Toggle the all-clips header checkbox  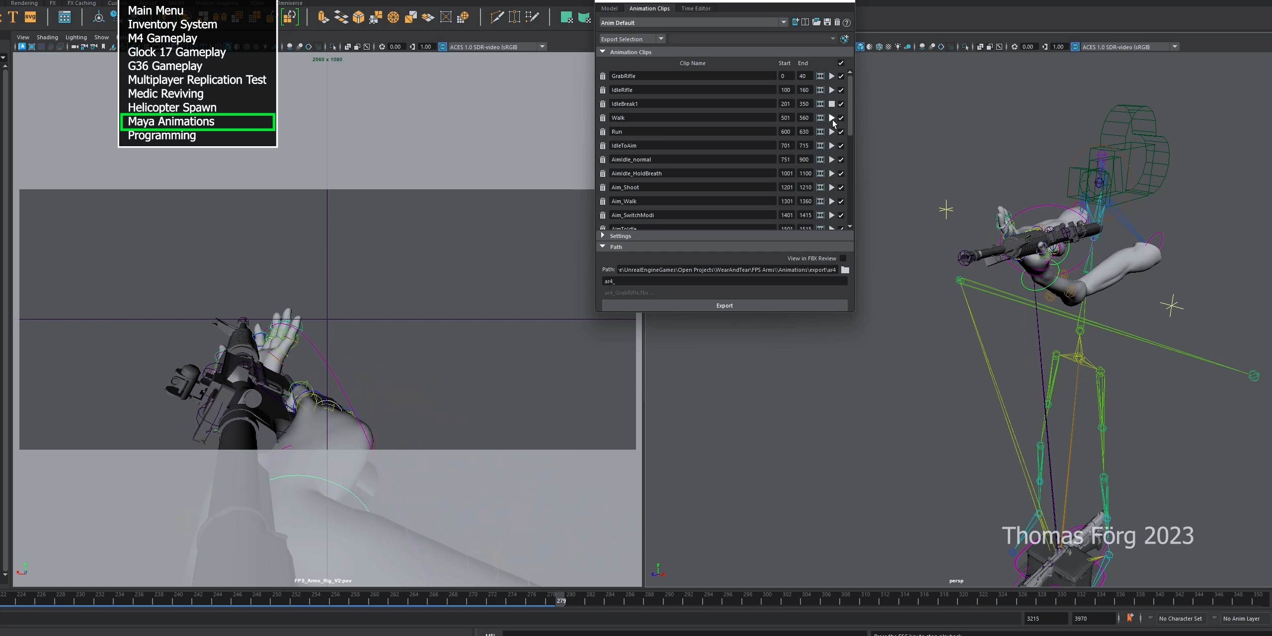[841, 63]
